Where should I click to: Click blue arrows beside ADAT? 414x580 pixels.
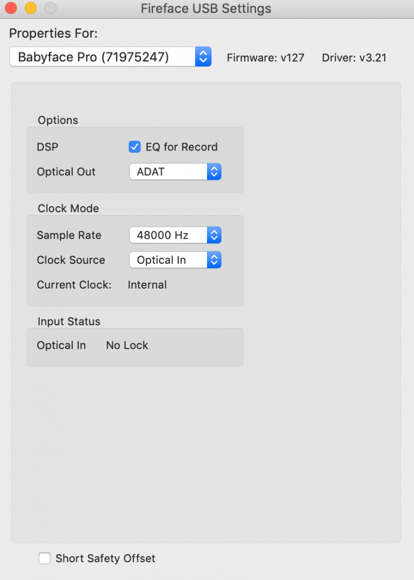pyautogui.click(x=214, y=172)
